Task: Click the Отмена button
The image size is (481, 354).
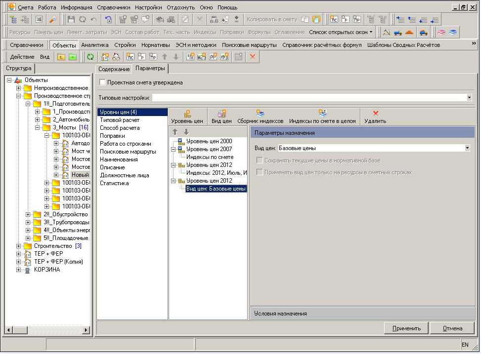Action: 452,328
